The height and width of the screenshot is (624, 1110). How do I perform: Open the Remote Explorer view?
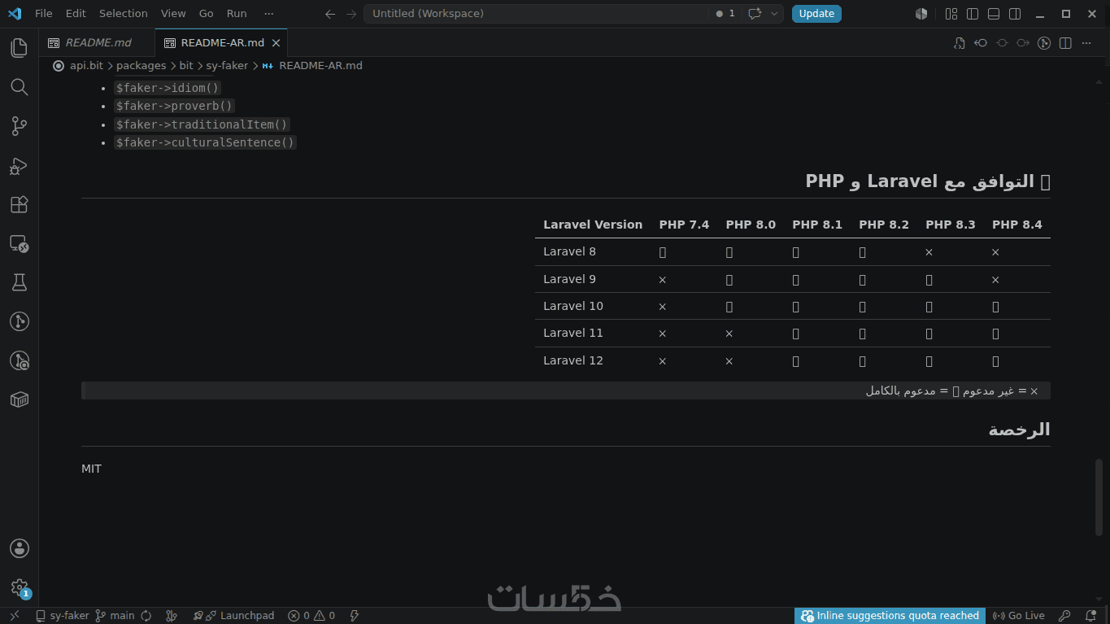tap(19, 243)
